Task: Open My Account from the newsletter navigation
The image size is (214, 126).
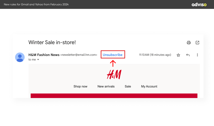Action: [x=149, y=87]
